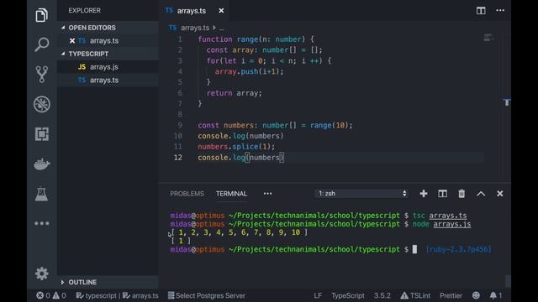Screen dimensions: 538x302
Task: Click 'node arrays.js' command in terminal
Action: coord(441,224)
